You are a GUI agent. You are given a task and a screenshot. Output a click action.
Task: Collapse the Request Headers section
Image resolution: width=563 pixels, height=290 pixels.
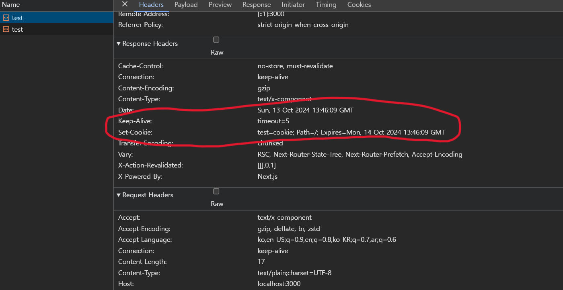(118, 195)
